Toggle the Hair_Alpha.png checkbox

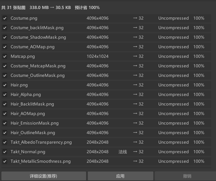[x=5, y=95]
